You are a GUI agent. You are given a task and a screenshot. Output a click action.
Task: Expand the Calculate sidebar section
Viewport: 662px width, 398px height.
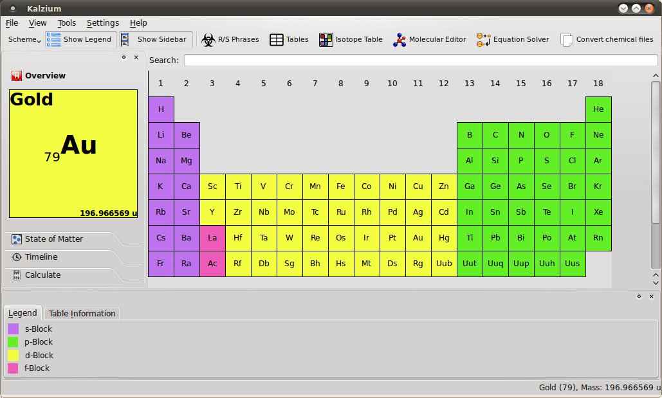click(43, 276)
